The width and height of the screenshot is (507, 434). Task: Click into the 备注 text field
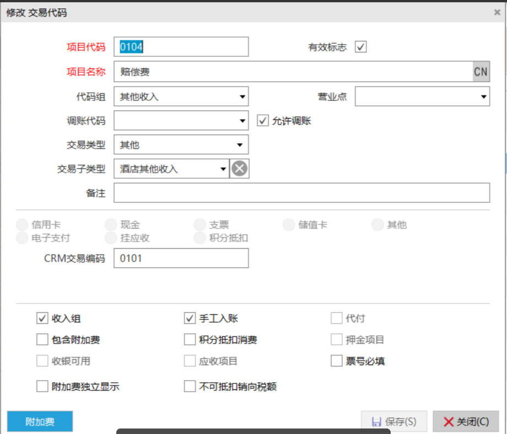click(301, 193)
